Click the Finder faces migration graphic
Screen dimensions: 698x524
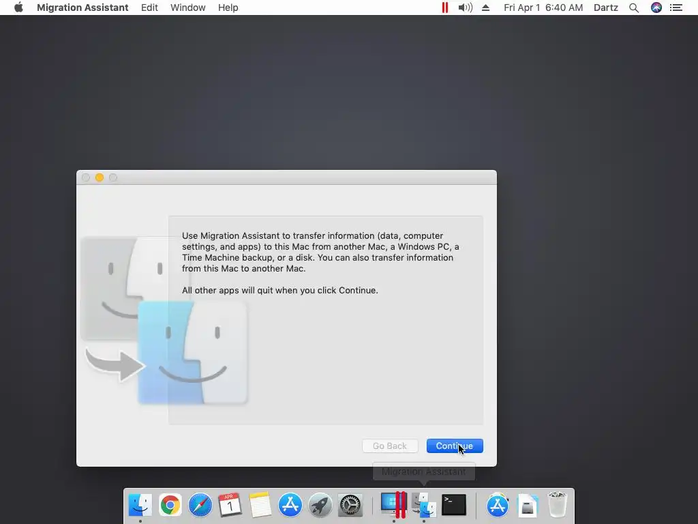click(x=164, y=321)
